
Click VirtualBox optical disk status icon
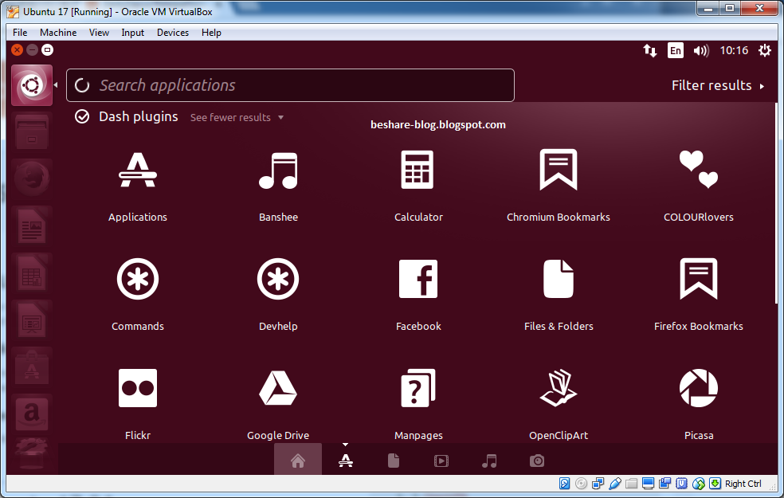tap(581, 484)
